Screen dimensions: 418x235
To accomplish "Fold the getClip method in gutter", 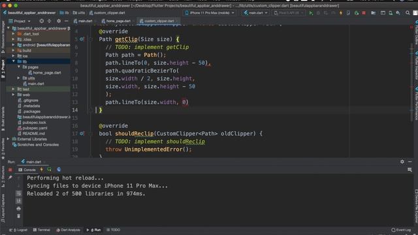I will [91, 39].
